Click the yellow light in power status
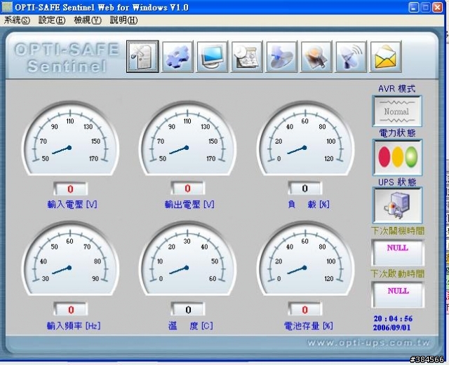449x365 pixels. (x=398, y=157)
